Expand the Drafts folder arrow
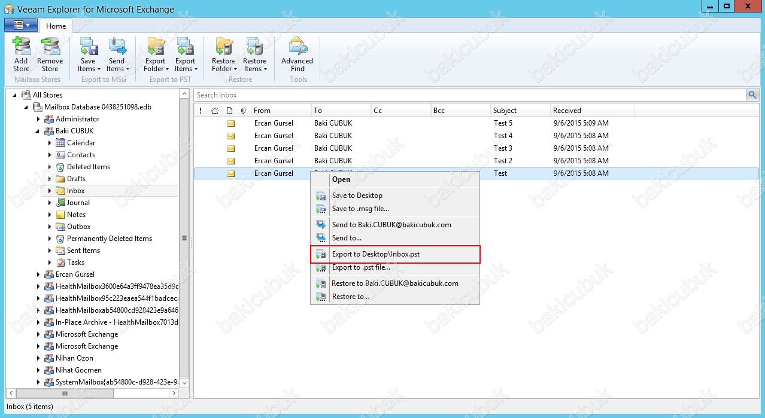Screen dimensions: 765x418 click(x=50, y=179)
